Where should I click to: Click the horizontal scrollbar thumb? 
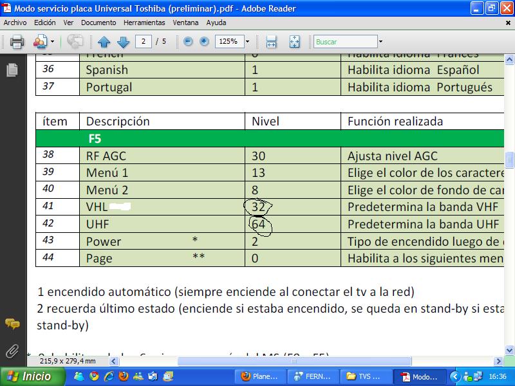[294, 362]
